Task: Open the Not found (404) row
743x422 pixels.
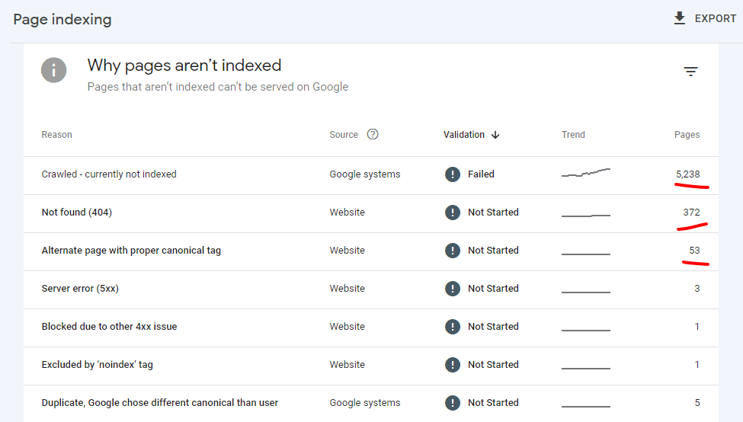Action: [77, 213]
